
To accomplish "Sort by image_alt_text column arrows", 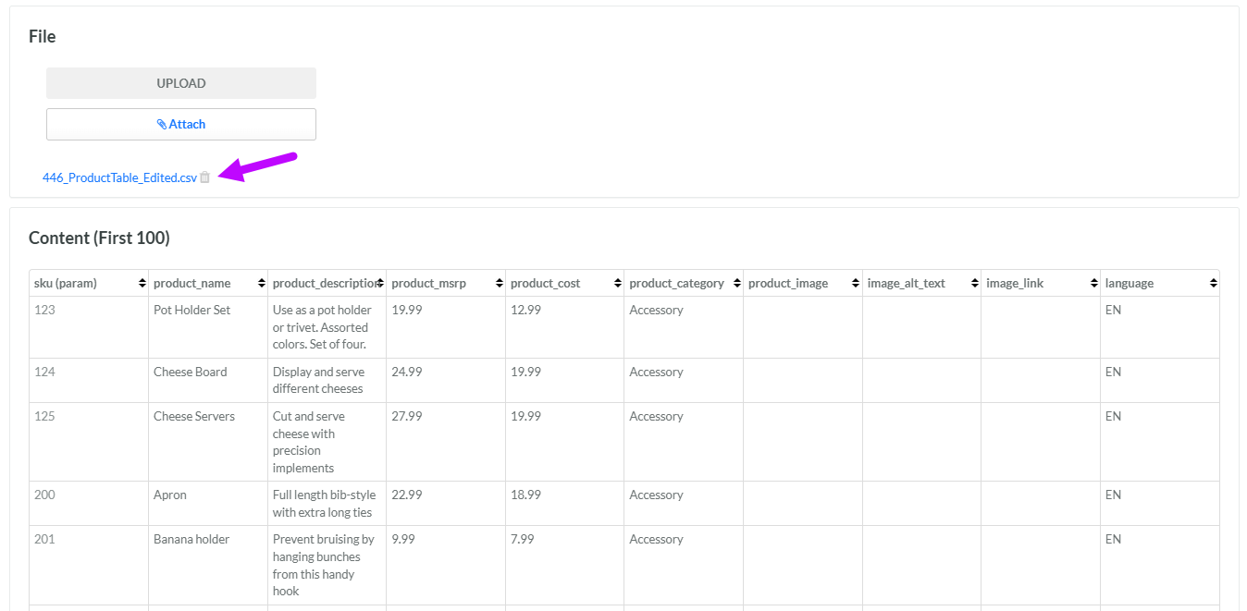I will coord(975,284).
